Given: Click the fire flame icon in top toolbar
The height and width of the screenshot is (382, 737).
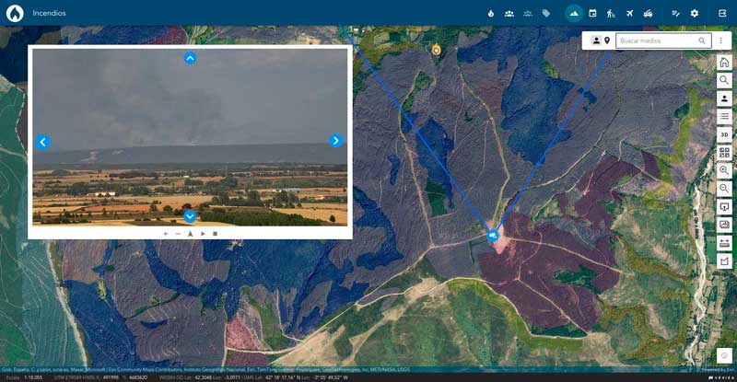Looking at the screenshot, I should (x=491, y=13).
